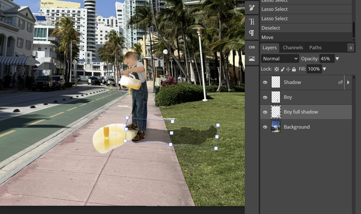
Task: Toggle visibility of Boy full shadow layer
Action: 265,112
